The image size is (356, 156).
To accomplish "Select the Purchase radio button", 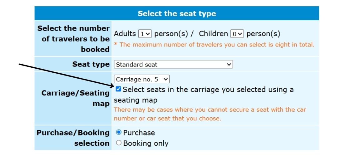I will click(x=119, y=132).
